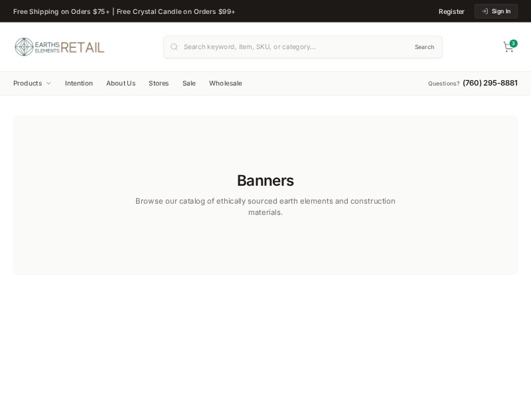Click the Banners page heading

click(x=265, y=180)
